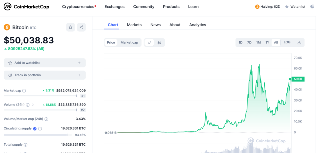Click the Halving Bitcoin icon
The width and height of the screenshot is (316, 153).
pos(257,7)
